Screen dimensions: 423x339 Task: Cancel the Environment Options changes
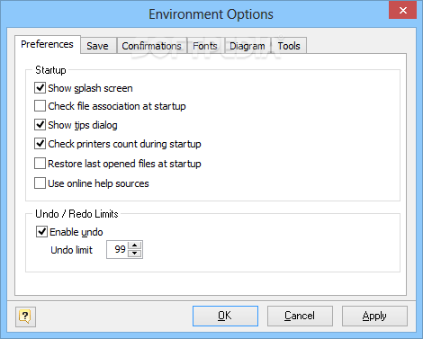coord(300,316)
